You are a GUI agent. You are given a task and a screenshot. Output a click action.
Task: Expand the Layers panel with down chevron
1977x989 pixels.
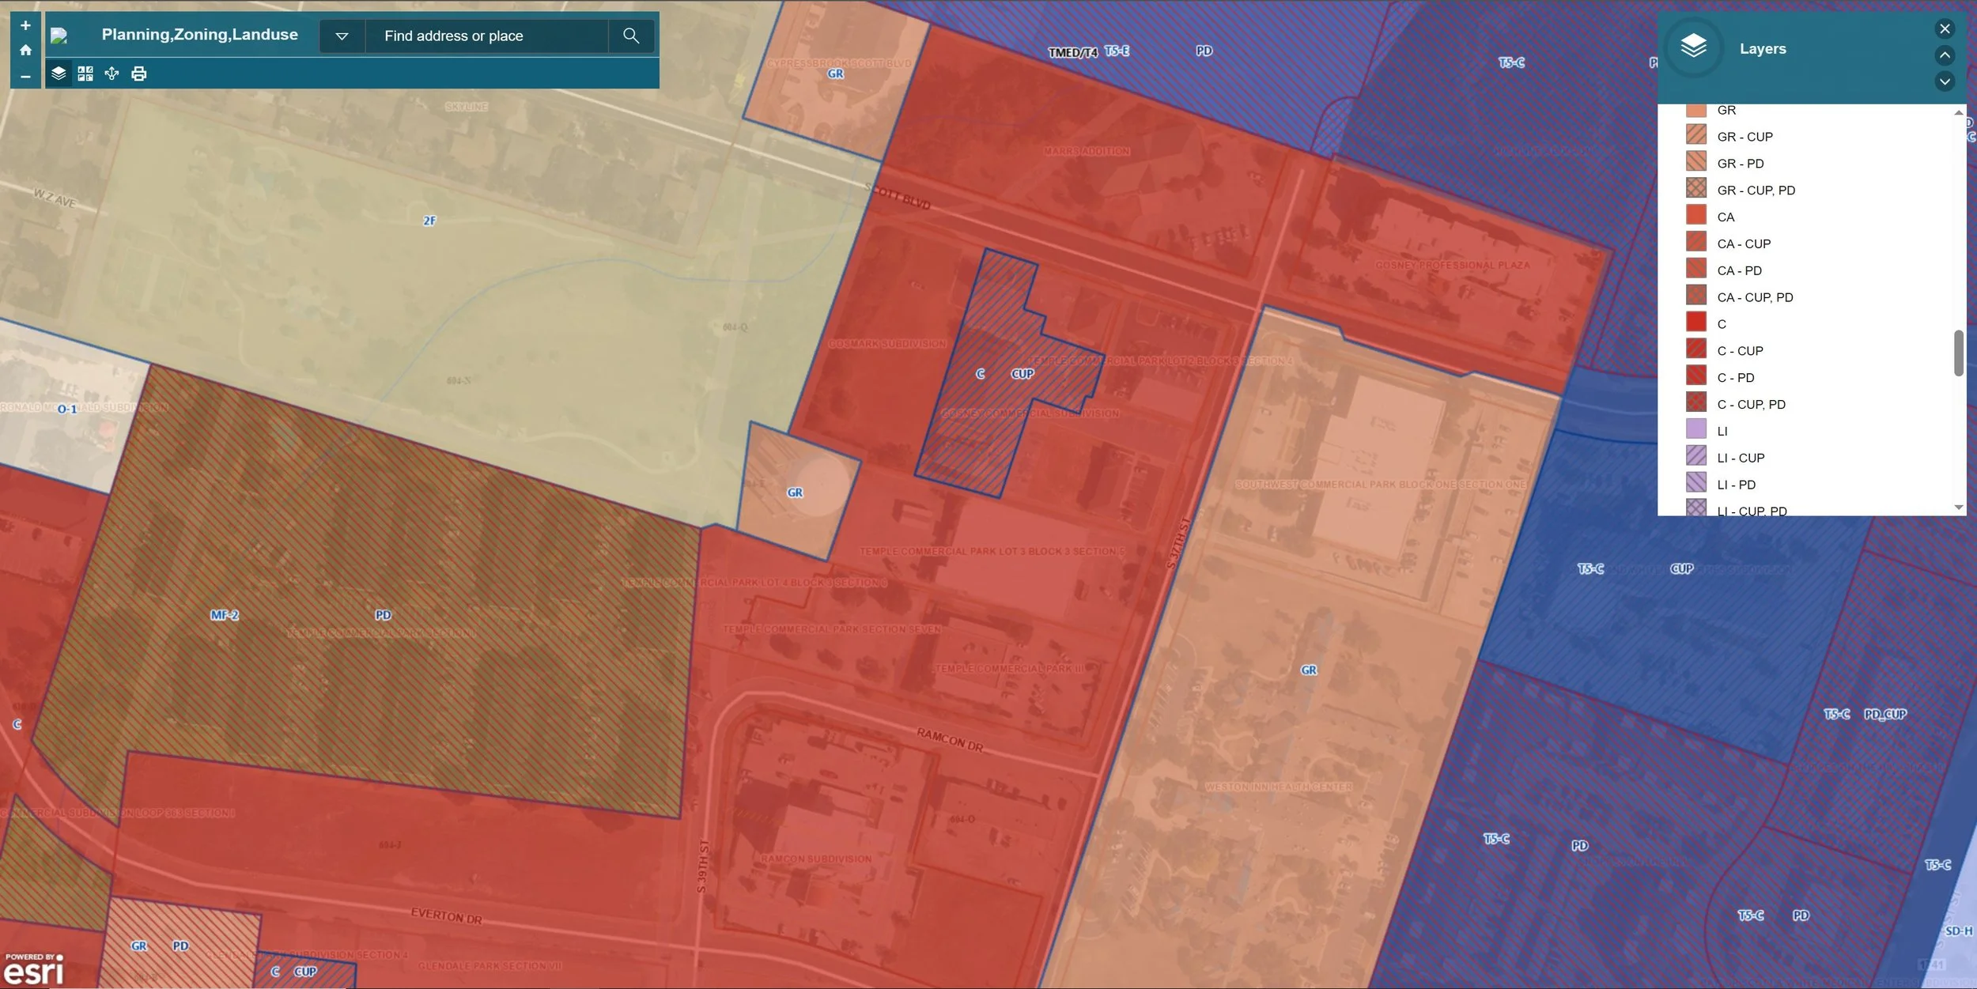pos(1945,81)
